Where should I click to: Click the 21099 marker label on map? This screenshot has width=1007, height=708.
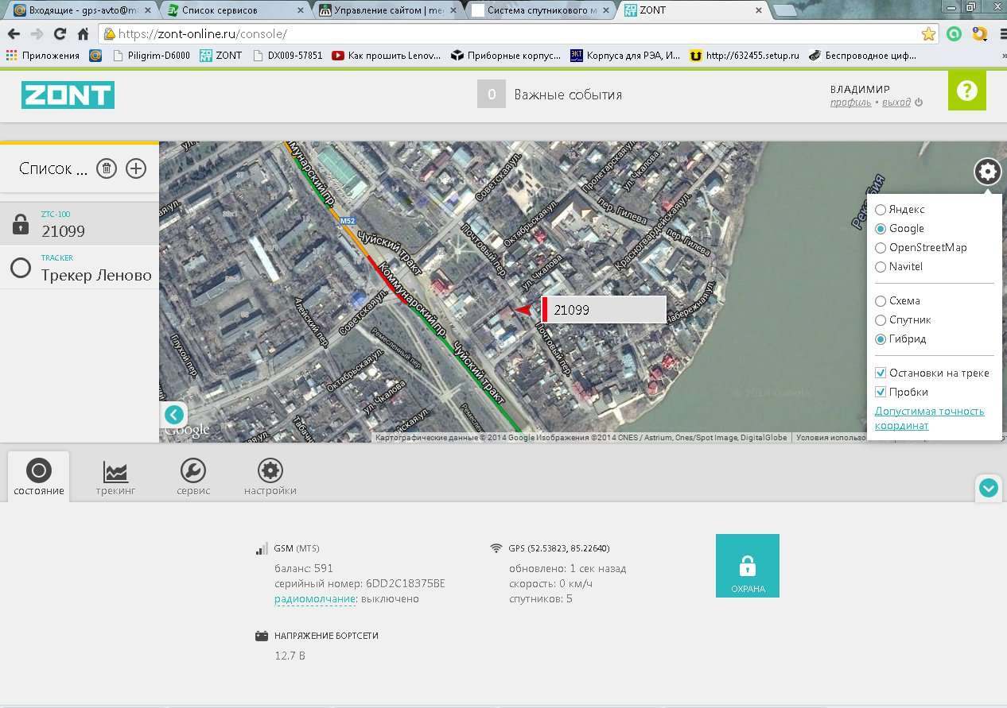pyautogui.click(x=605, y=310)
